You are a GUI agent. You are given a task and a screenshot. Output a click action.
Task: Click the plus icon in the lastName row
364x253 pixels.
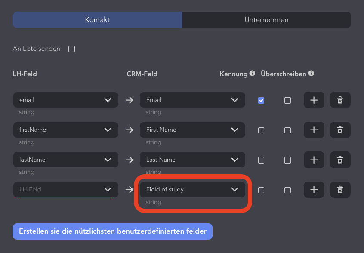click(x=314, y=160)
